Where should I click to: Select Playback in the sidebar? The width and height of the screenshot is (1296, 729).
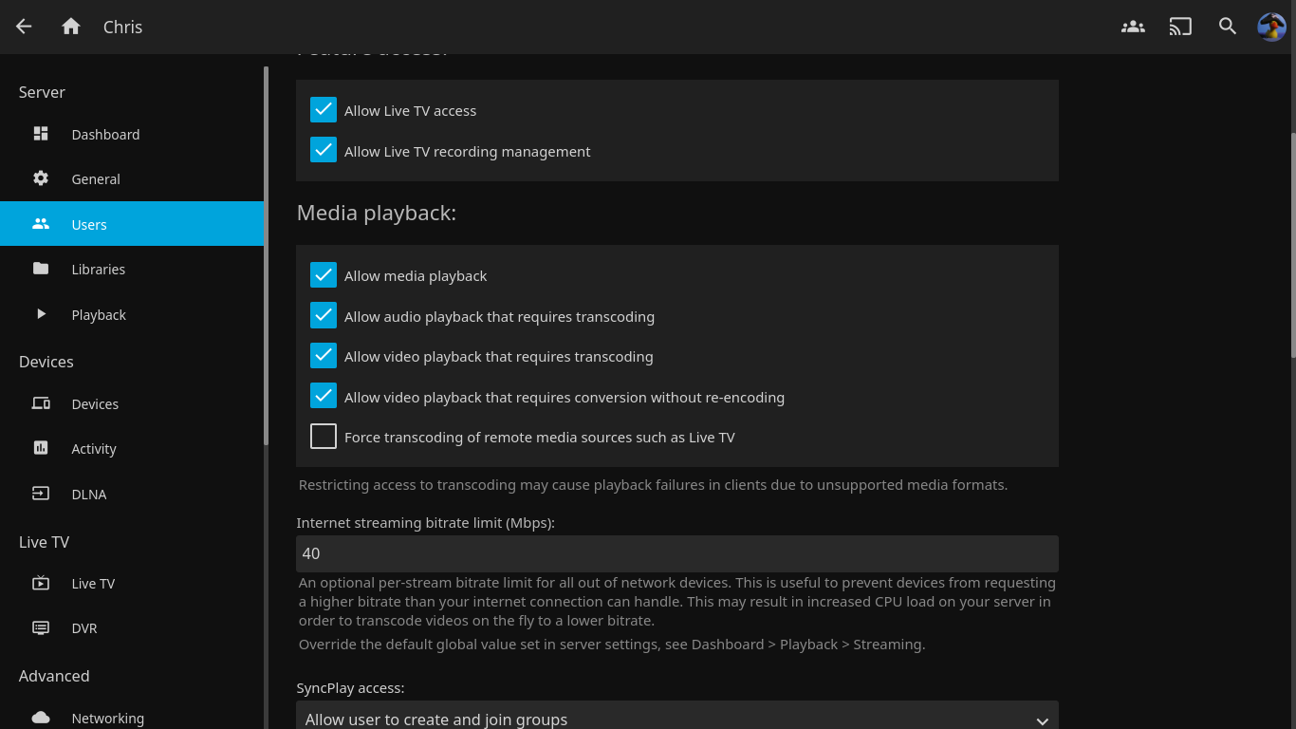point(98,315)
